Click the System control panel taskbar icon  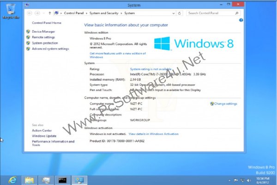click(x=79, y=180)
